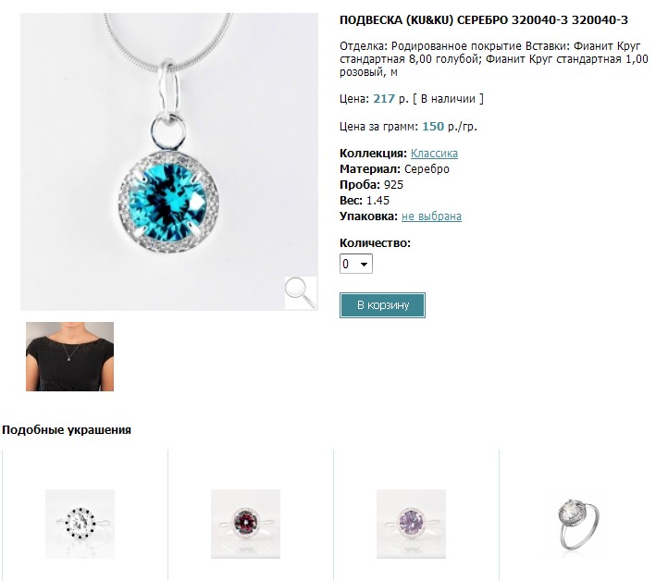Screen dimensions: 656x581
Task: Open silver ring with clear stone
Action: click(x=578, y=524)
